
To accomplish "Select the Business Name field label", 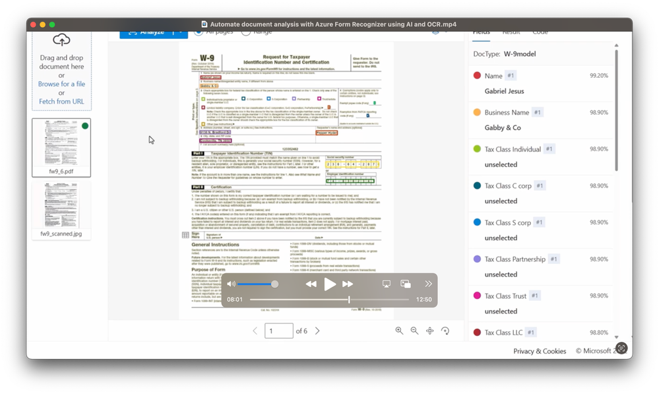I will click(x=507, y=112).
